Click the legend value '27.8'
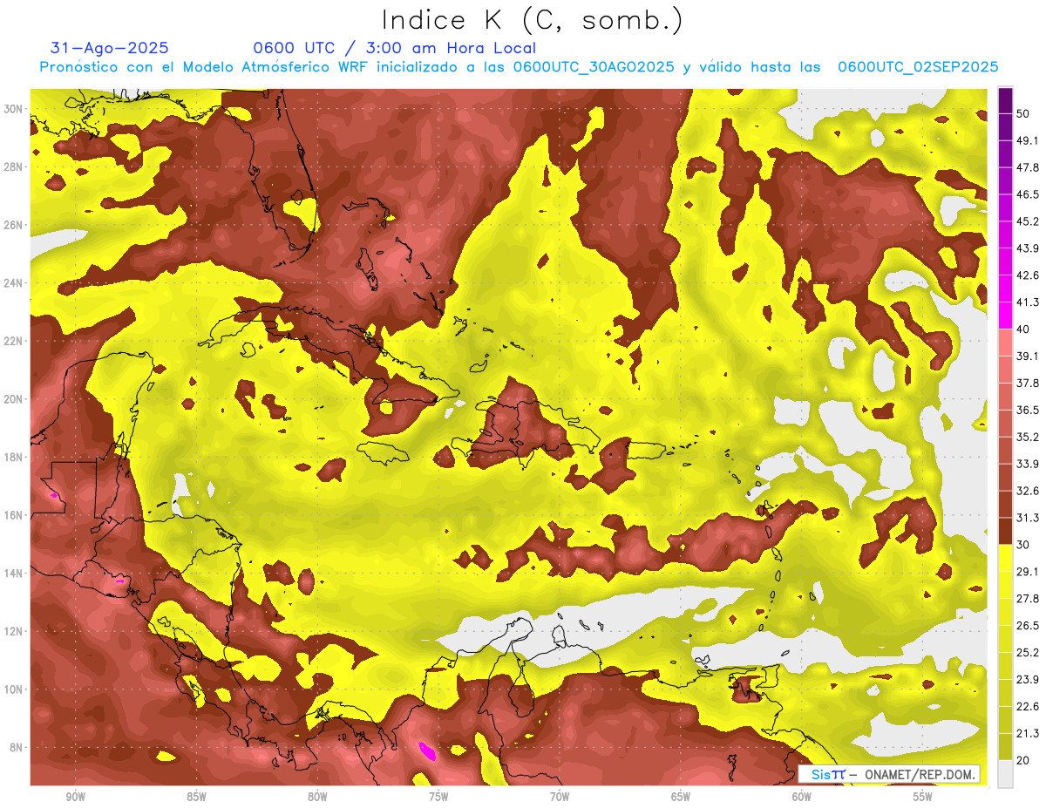Screen dimensions: 1046x808 pyautogui.click(x=1028, y=599)
